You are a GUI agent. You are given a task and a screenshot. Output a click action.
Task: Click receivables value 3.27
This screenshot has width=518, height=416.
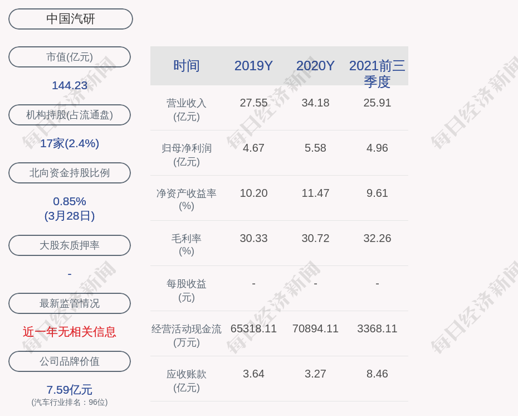tap(315, 374)
